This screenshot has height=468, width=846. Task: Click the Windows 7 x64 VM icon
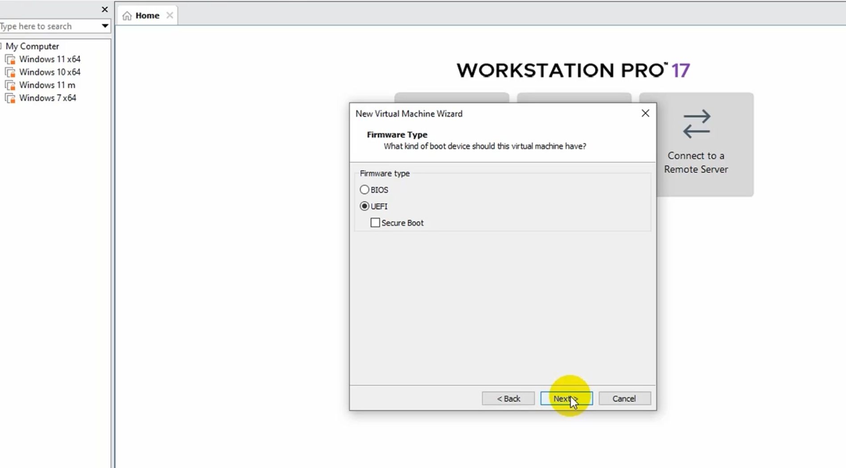tap(10, 98)
